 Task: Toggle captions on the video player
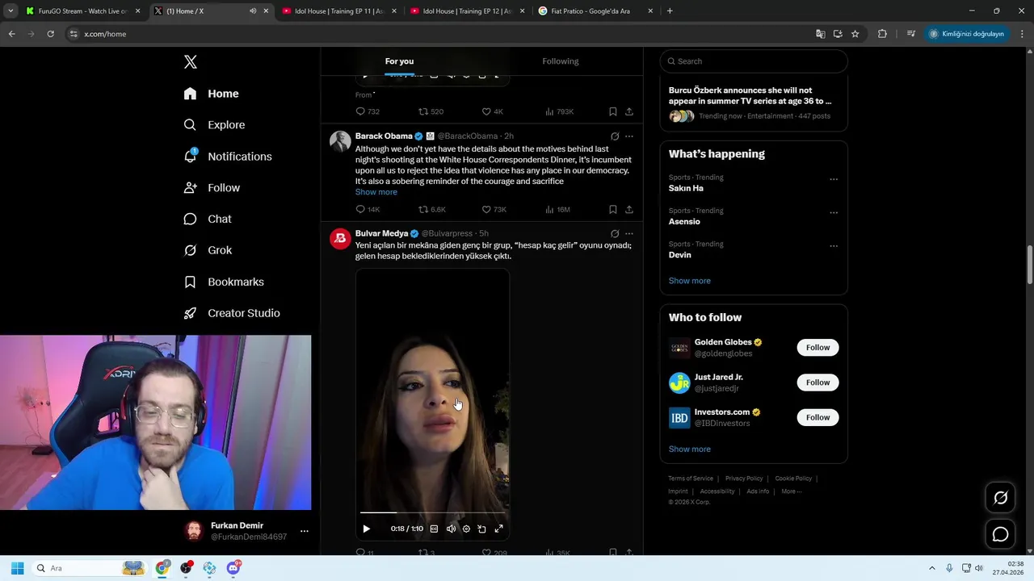[434, 529]
